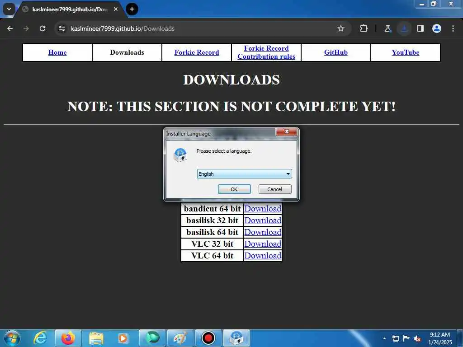
Task: Click the DOWNLOADS page heading
Action: (231, 80)
